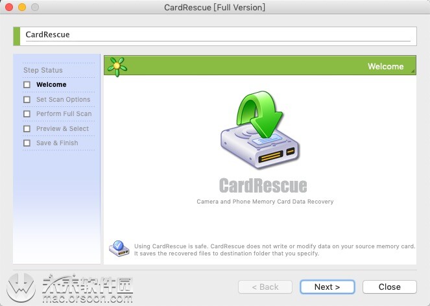
Task: Tick the Perform Full Scan checkbox
Action: click(x=27, y=114)
